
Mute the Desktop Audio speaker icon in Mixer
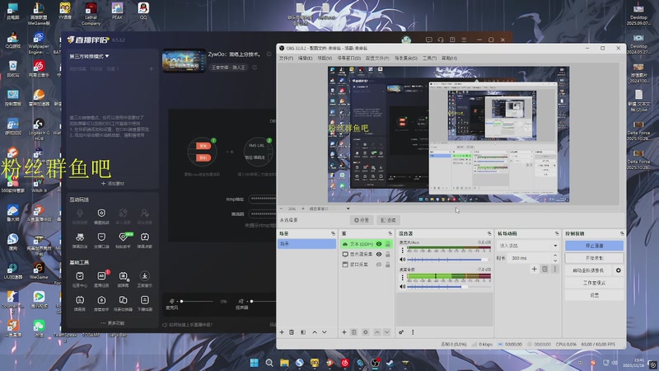coord(402,287)
